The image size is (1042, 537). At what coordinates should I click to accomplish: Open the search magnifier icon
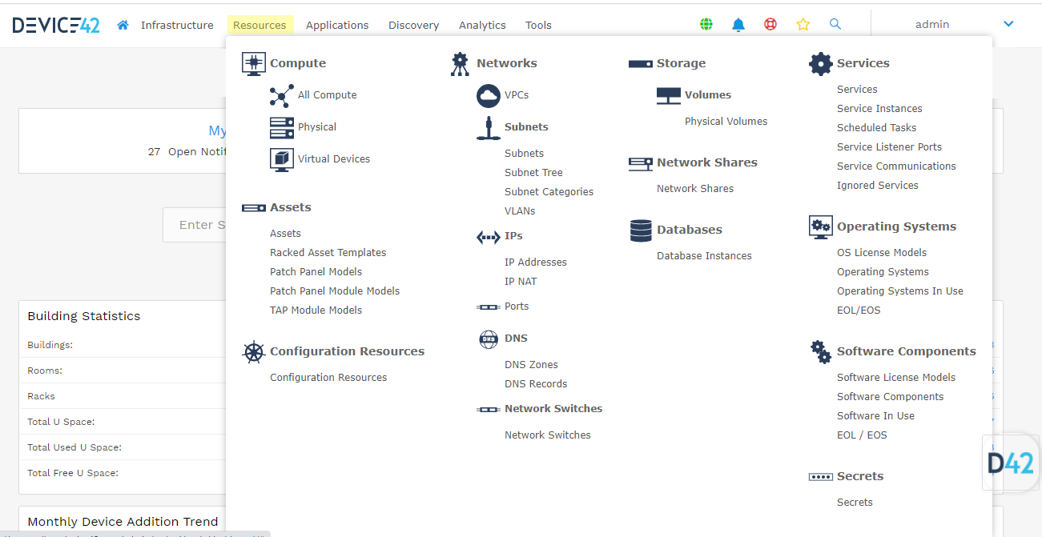[835, 25]
